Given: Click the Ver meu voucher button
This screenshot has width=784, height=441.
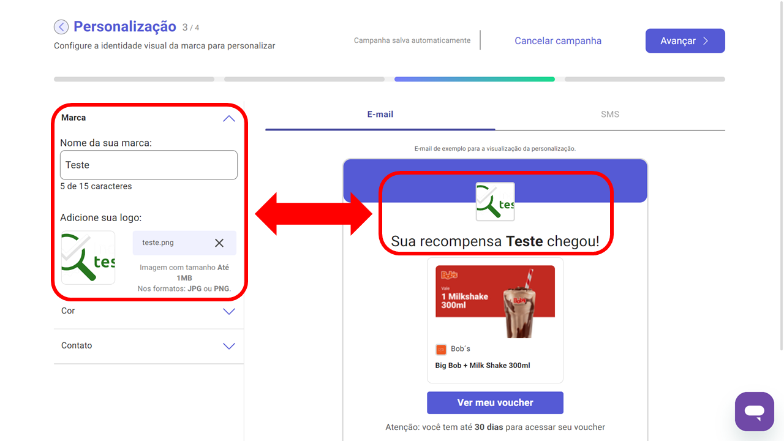Looking at the screenshot, I should 495,403.
